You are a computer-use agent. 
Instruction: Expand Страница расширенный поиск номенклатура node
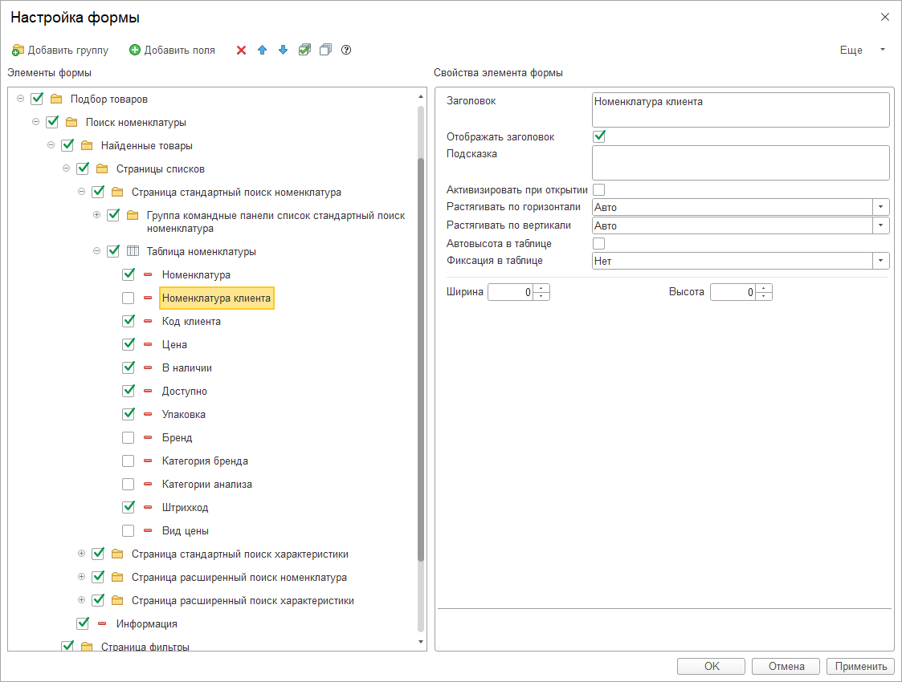coord(81,578)
